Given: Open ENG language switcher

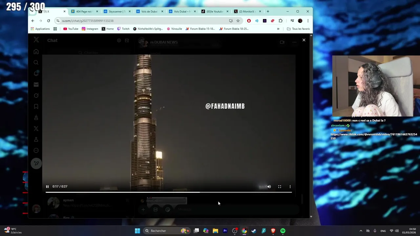Looking at the screenshot, I should (383, 231).
